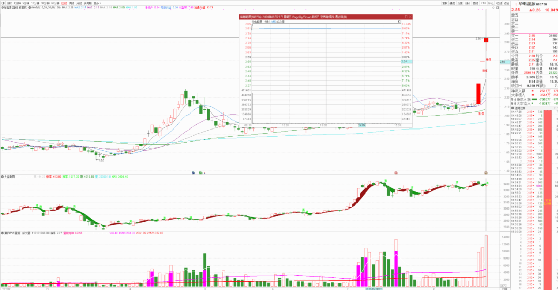Screen dimensions: 558x290
Task: Click the 复权 toolbar button
Action: point(445,3)
